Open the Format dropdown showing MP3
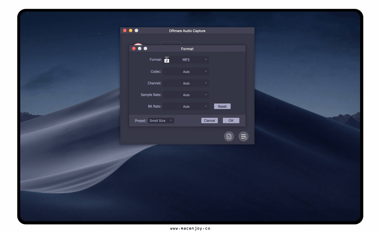The height and width of the screenshot is (232, 380). [186, 60]
